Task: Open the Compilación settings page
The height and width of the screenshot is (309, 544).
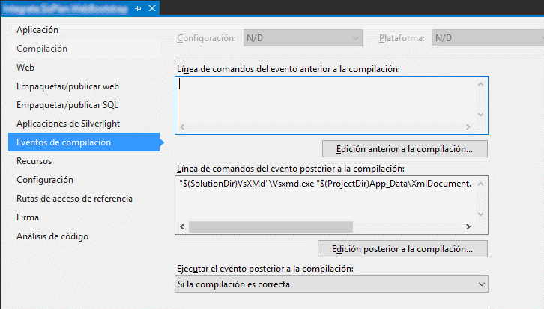Action: 42,49
